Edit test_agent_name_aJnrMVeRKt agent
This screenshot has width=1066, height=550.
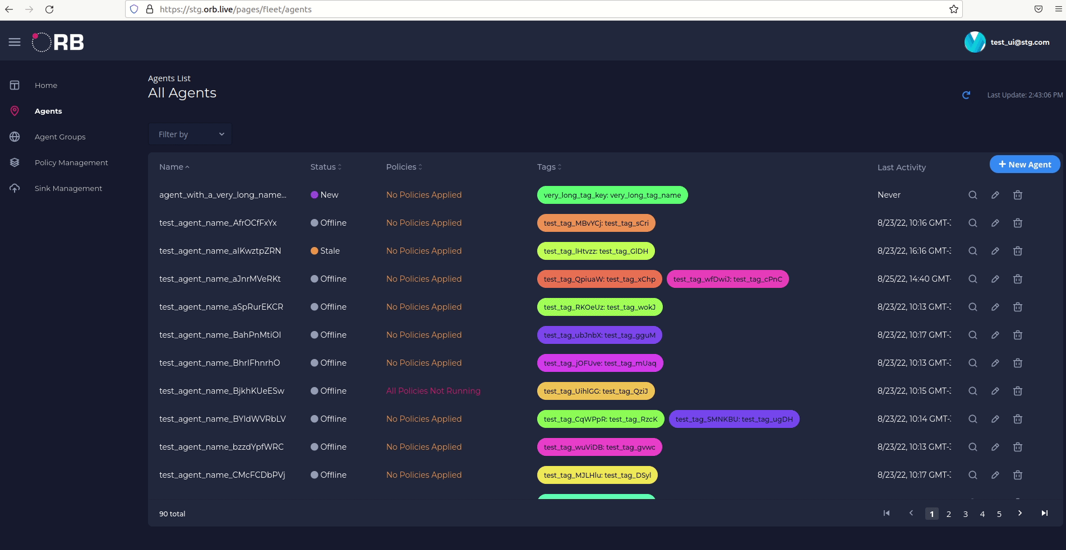[995, 279]
